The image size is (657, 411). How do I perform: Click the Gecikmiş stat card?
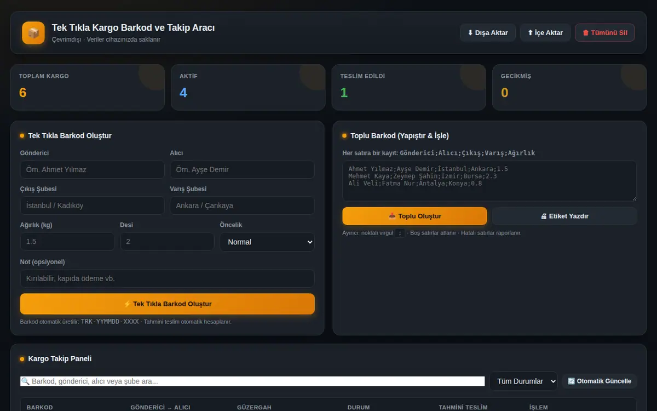tap(569, 88)
